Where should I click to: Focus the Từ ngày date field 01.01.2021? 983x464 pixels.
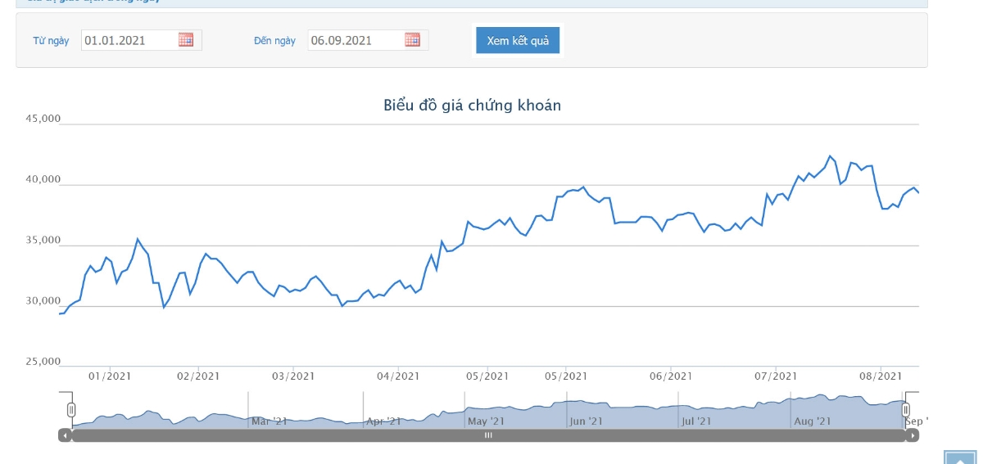point(129,40)
